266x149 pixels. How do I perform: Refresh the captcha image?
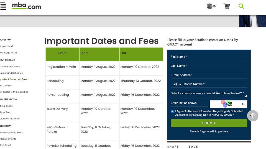[243, 104]
